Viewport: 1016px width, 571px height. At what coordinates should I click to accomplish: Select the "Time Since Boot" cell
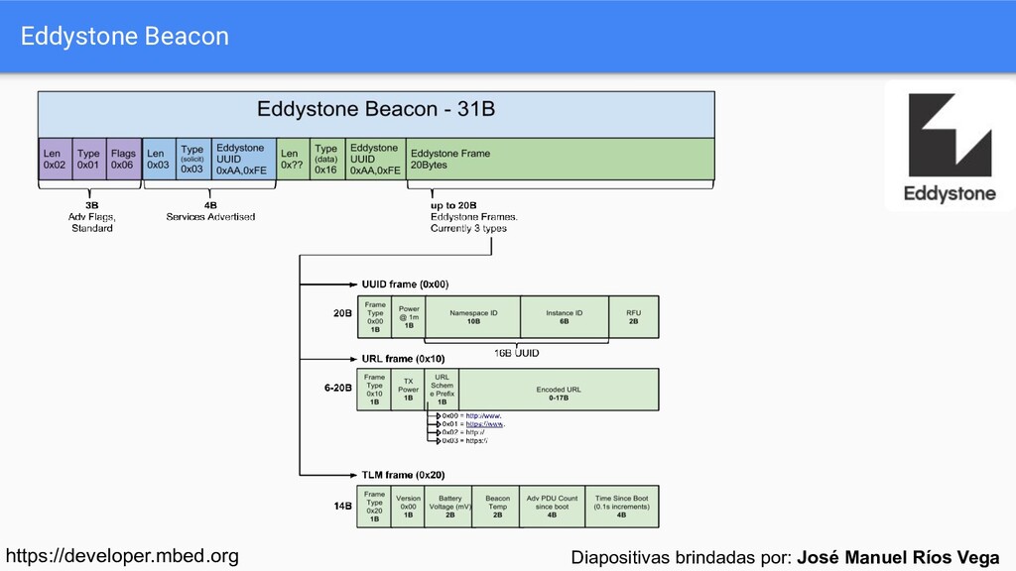click(622, 507)
